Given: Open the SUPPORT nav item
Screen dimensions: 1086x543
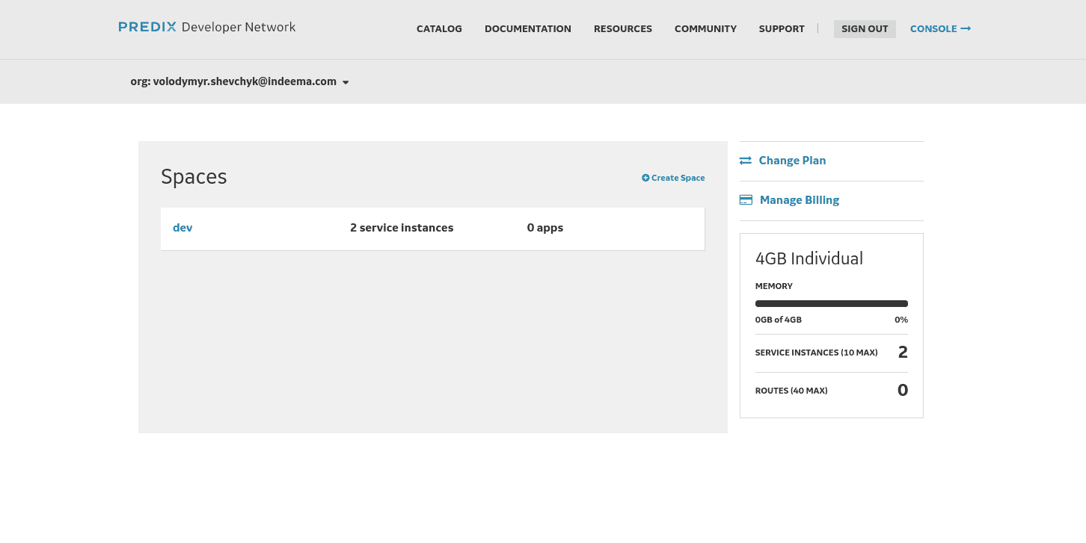Looking at the screenshot, I should point(782,28).
